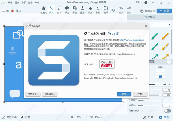This screenshot has height=121, width=173.
Task: Open the info icon in the title bar
Action: coord(146,2)
